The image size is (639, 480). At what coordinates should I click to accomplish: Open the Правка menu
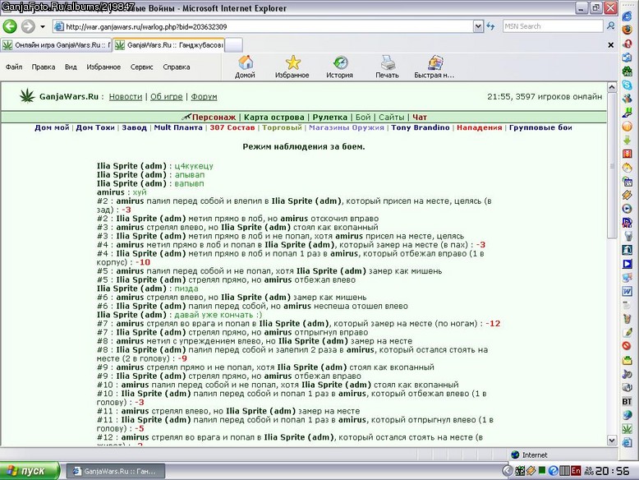44,67
